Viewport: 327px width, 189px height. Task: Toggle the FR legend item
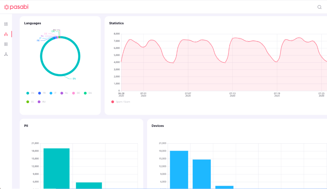point(42,93)
